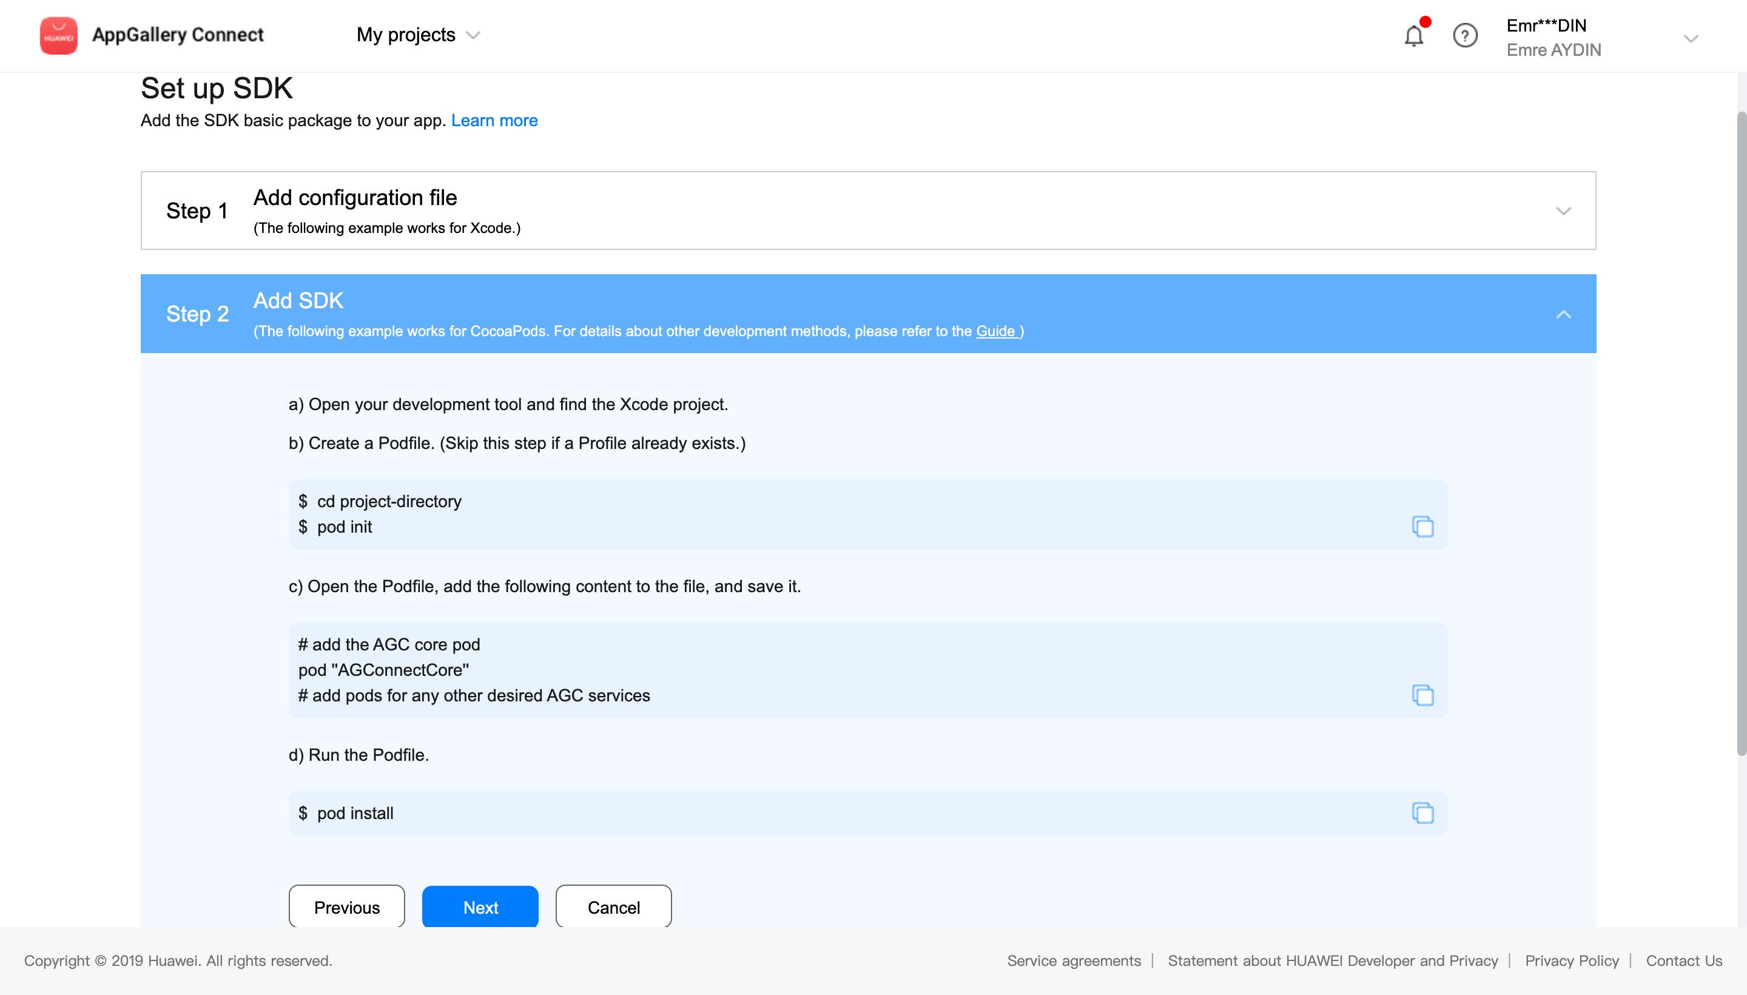Open the Guide link in Step 2
The image size is (1747, 995).
[x=995, y=331]
